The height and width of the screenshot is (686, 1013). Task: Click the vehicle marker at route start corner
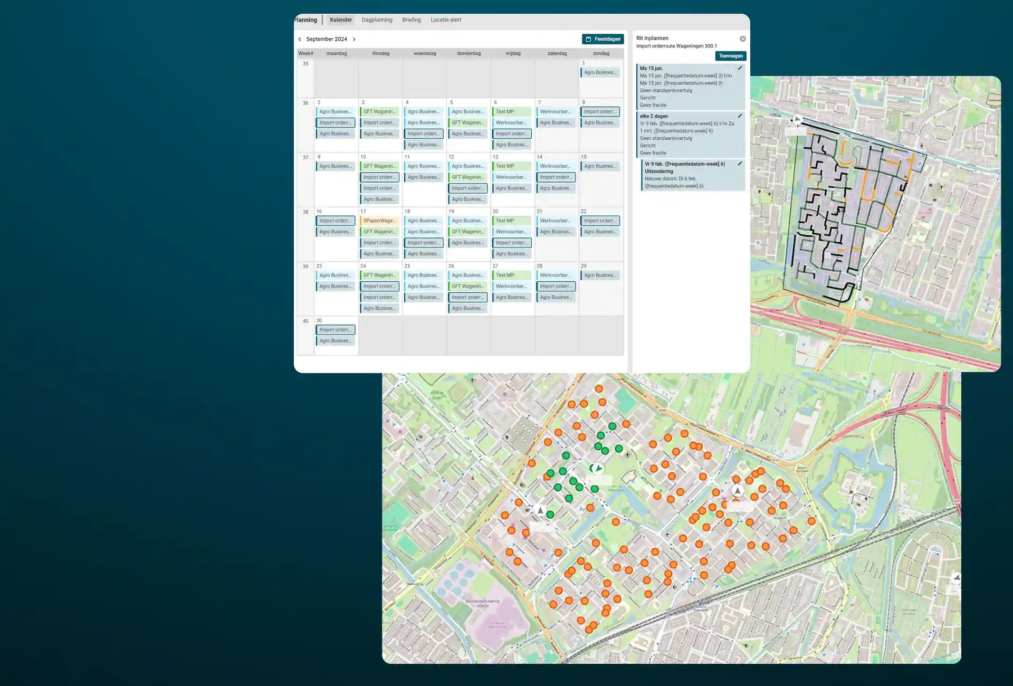(797, 120)
